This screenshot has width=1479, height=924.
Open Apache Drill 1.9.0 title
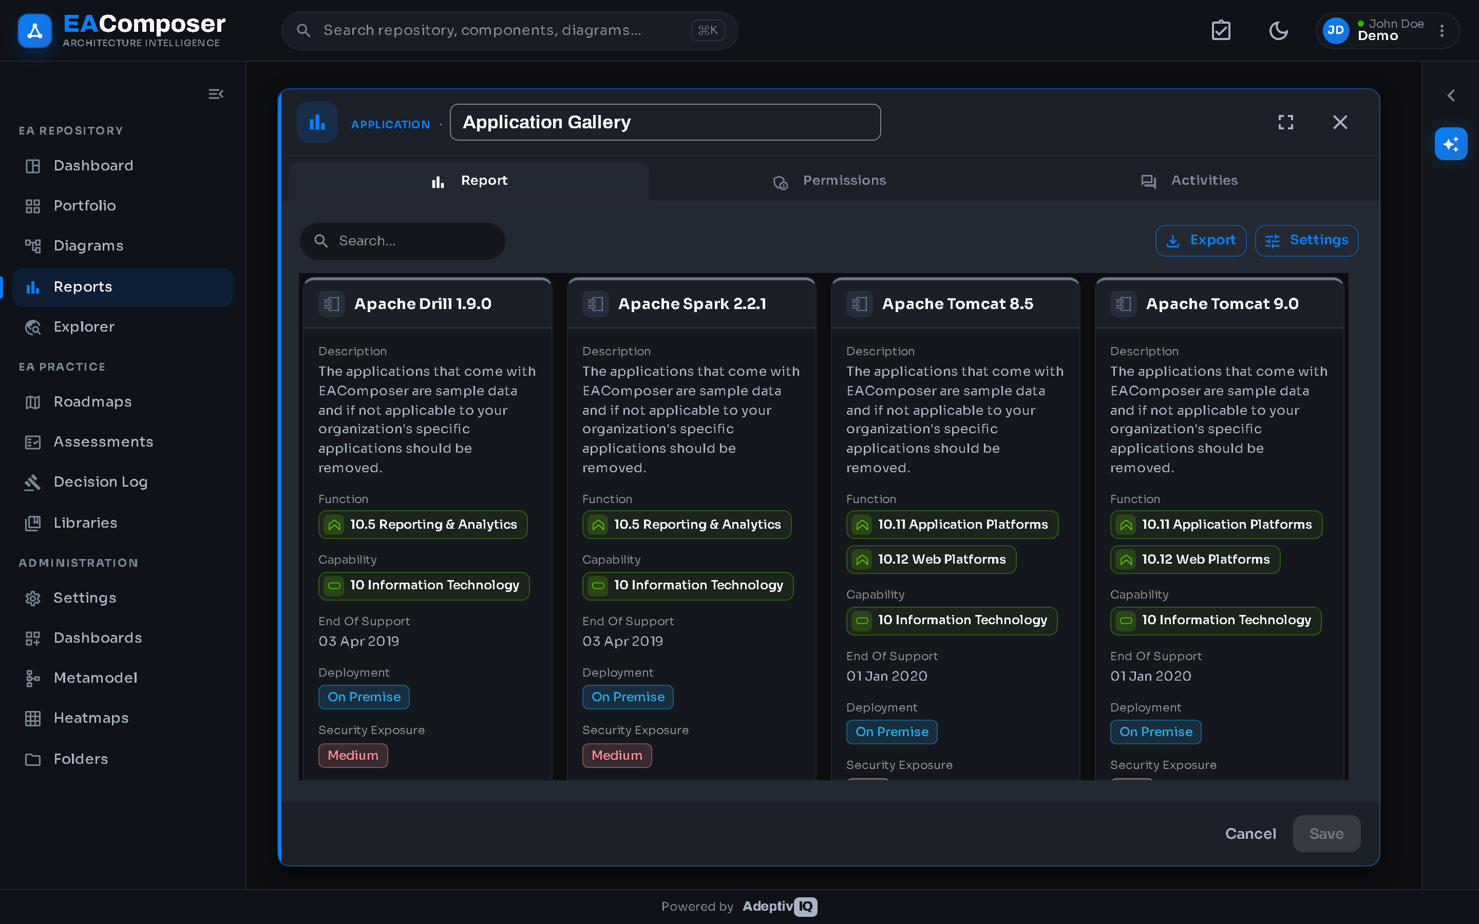click(423, 304)
